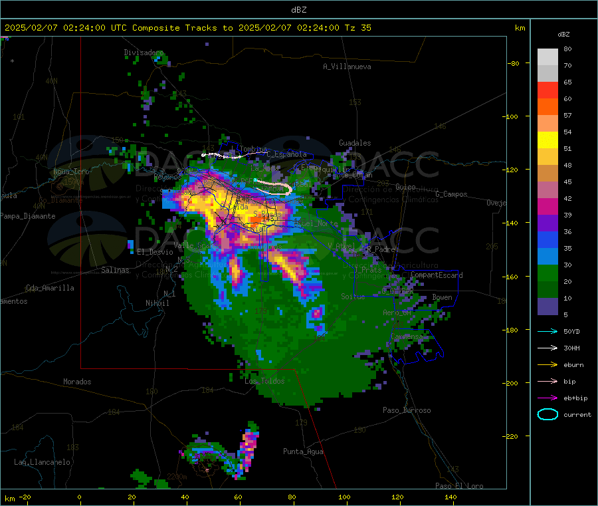
Task: Click the Salinas place label
Action: [x=115, y=270]
